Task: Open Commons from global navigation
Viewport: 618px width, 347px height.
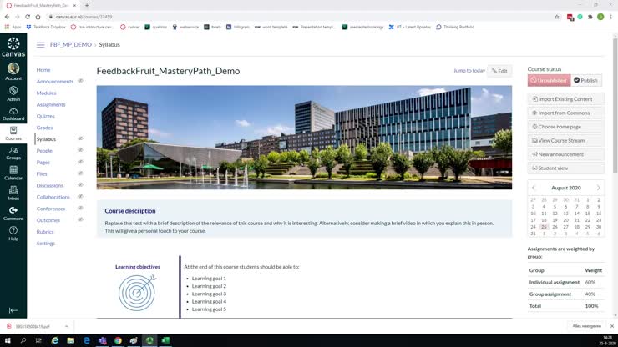Action: click(13, 213)
